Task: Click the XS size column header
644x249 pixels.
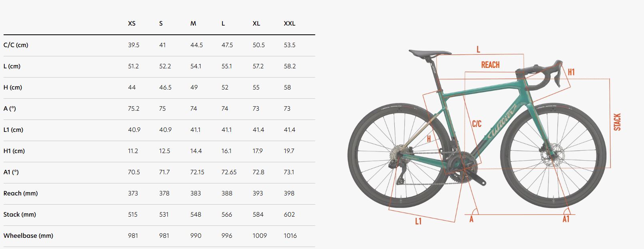Action: (x=131, y=24)
